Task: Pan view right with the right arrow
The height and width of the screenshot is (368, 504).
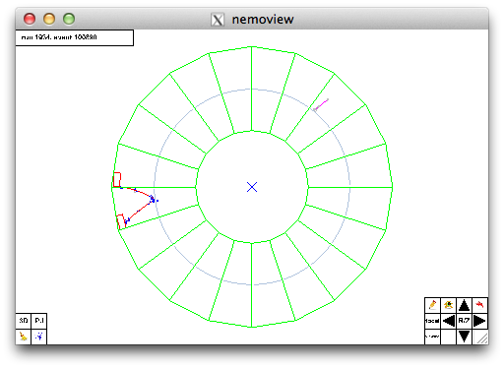Action: [479, 321]
